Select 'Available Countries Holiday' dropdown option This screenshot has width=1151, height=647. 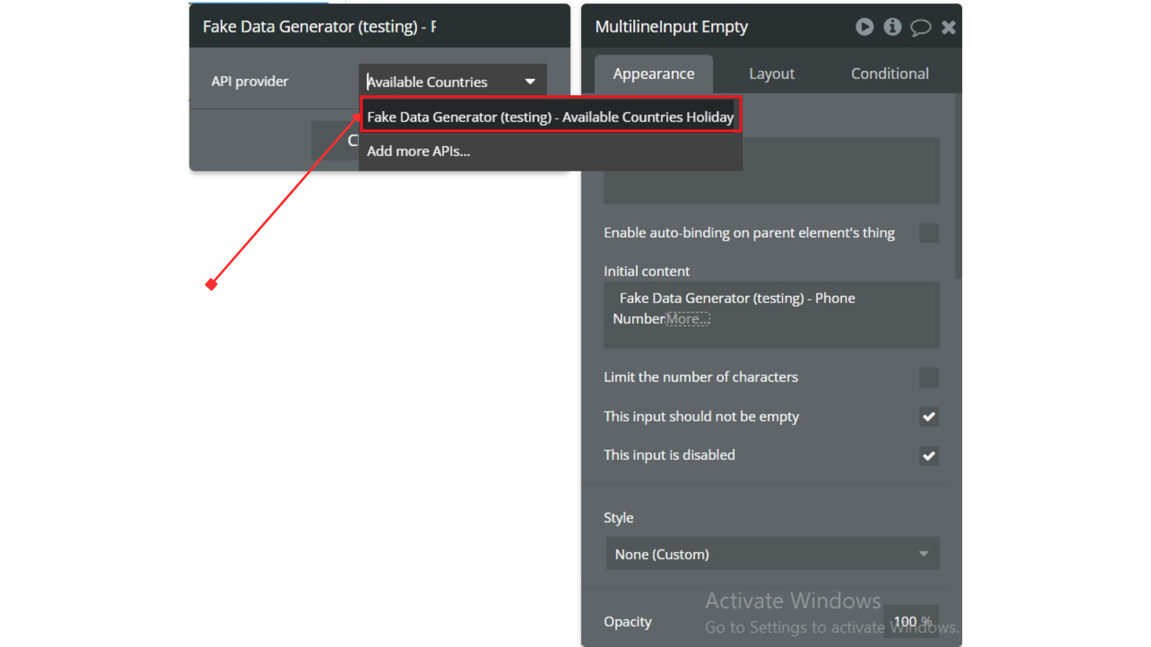(550, 117)
